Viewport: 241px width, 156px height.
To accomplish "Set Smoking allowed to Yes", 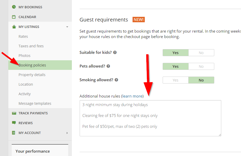I will coord(176,80).
